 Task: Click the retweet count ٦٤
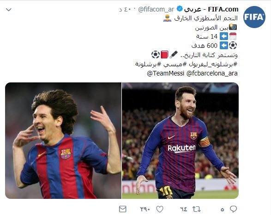[184, 209]
